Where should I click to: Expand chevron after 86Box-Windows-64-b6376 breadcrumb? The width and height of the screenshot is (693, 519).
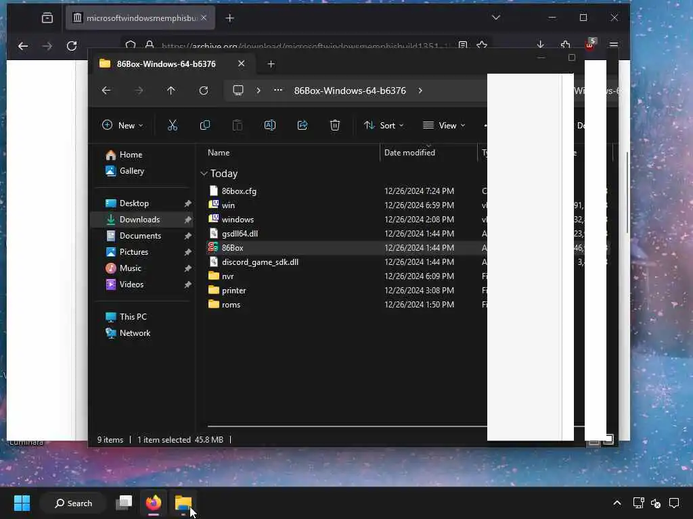click(x=420, y=91)
